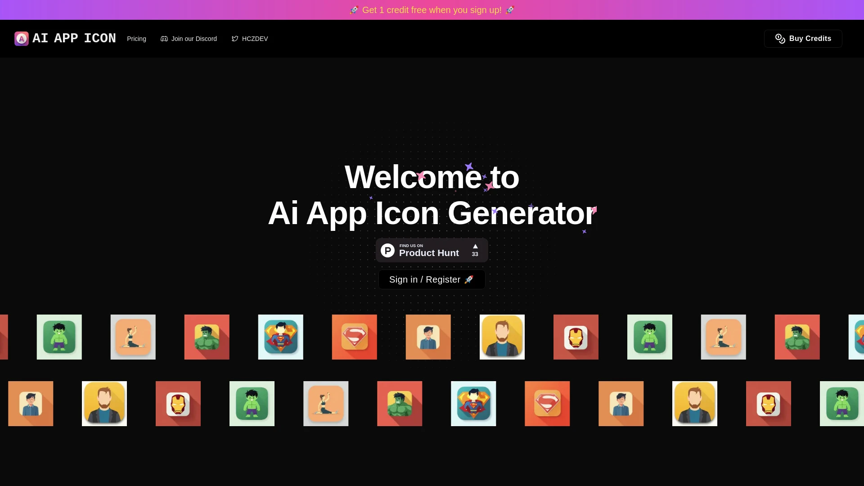Click FIND US ON Product Hunt expander
864x486 pixels.
pos(432,250)
